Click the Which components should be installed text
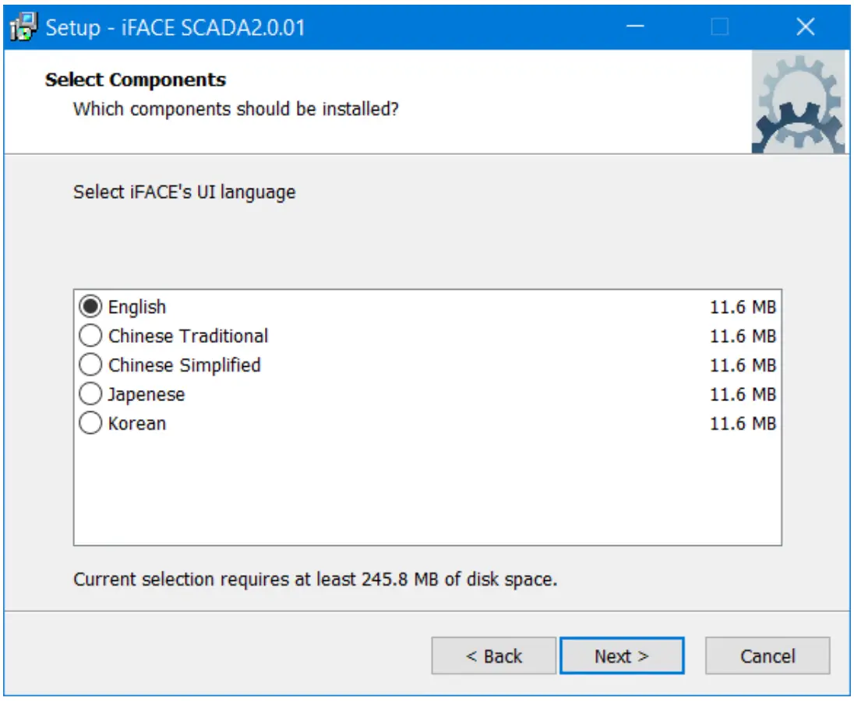 pos(235,109)
